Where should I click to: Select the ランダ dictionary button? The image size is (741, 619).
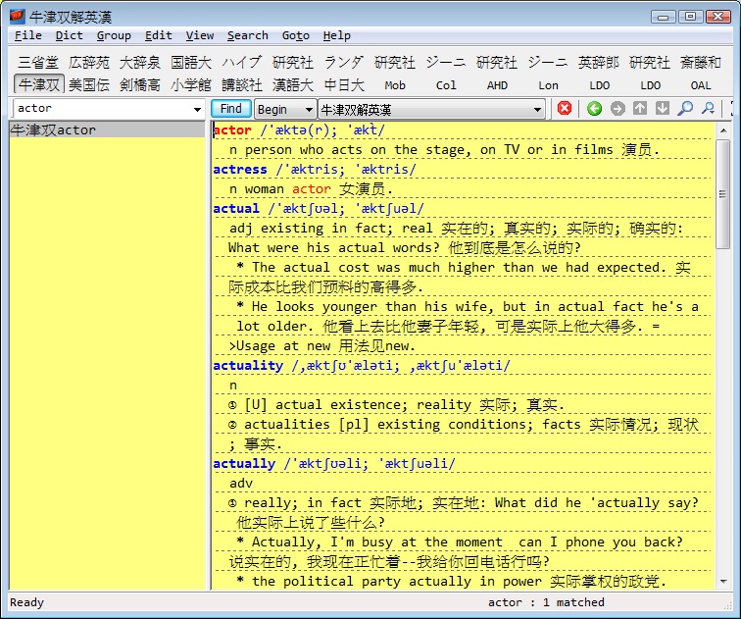(344, 62)
